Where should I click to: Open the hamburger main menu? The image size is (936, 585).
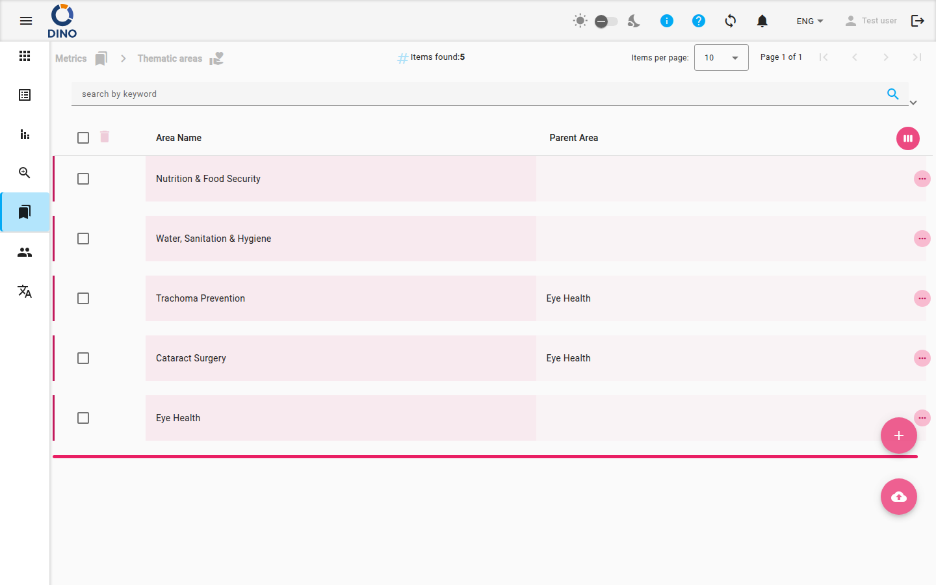click(26, 21)
